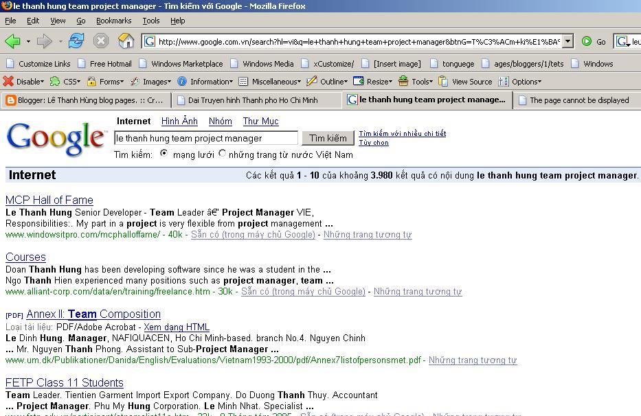Viewport: 641px width, 416px height.
Task: Click the Disable red X toolbar icon
Action: point(8,81)
